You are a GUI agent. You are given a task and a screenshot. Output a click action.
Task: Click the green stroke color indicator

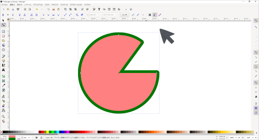tap(12, 139)
